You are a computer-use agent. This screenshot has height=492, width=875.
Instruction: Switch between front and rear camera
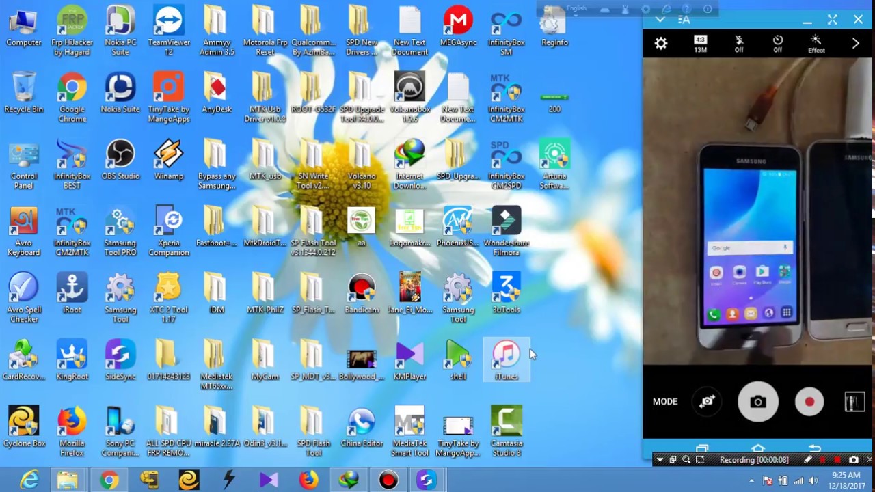tap(707, 402)
